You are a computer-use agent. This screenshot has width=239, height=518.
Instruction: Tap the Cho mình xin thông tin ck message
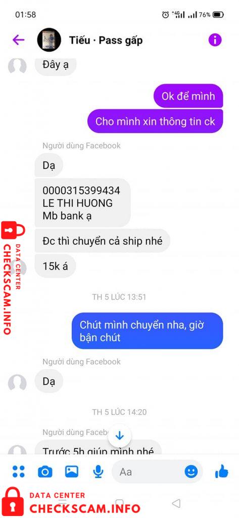click(x=155, y=121)
